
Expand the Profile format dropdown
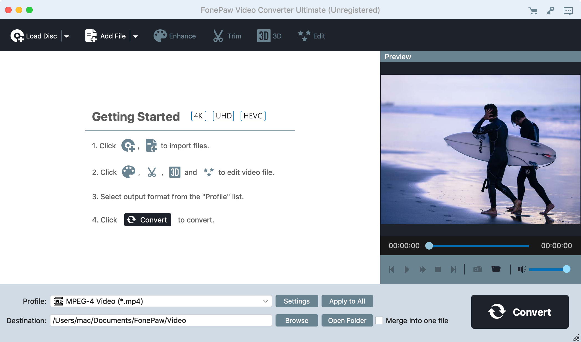tap(266, 301)
